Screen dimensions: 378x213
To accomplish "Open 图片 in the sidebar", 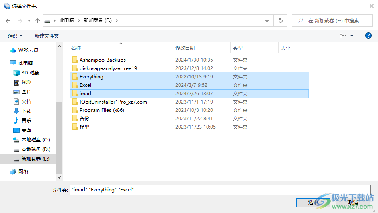I will pos(22,92).
